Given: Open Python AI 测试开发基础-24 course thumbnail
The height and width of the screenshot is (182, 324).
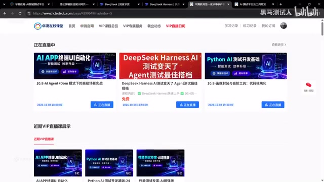Looking at the screenshot, I should click(109, 163).
